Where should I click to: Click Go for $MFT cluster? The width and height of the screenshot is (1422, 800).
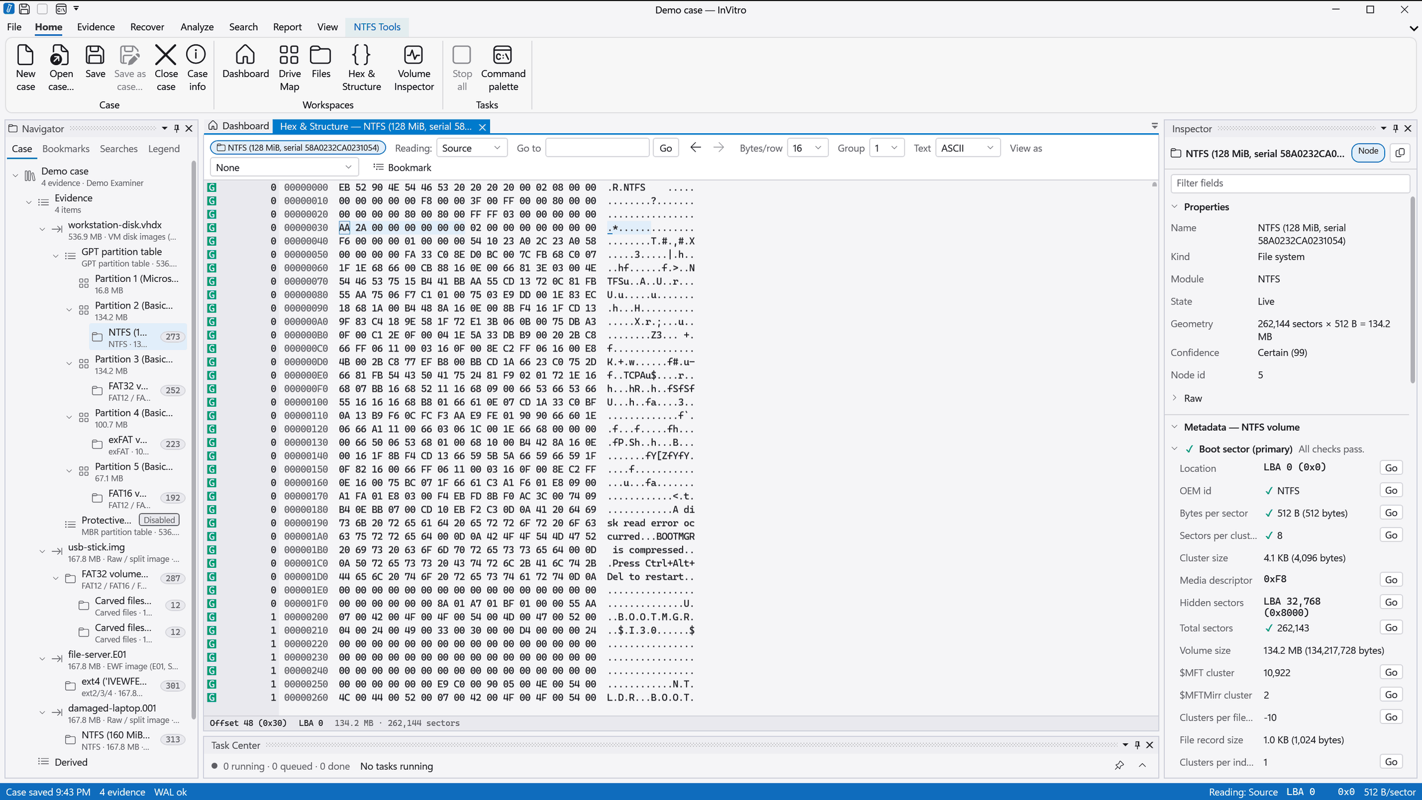pos(1391,672)
